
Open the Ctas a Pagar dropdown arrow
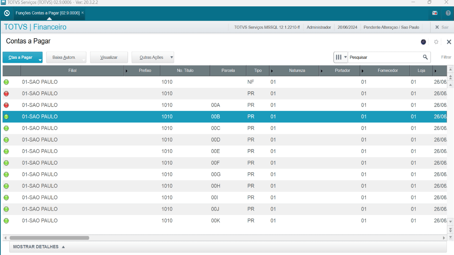pyautogui.click(x=40, y=60)
